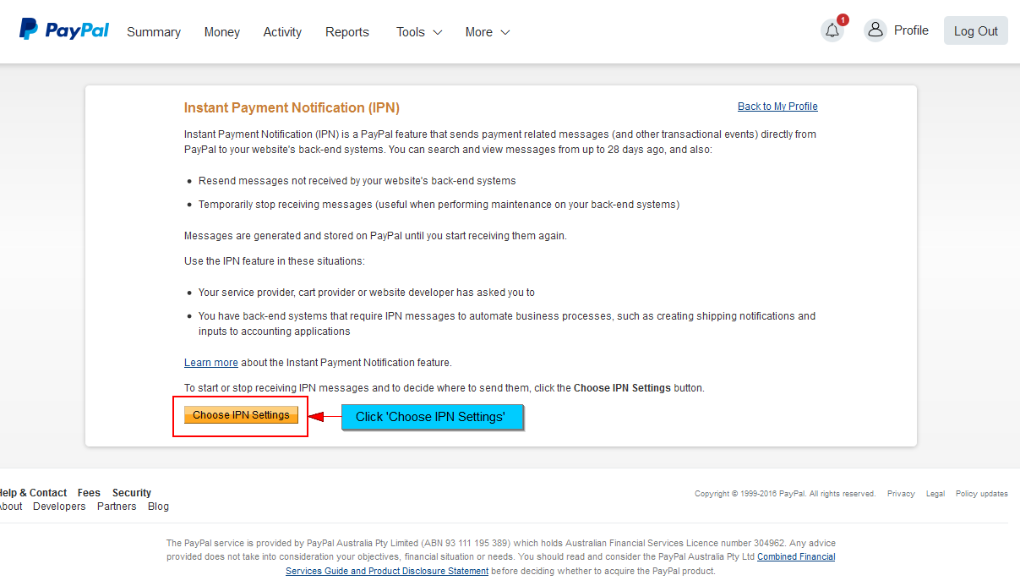The height and width of the screenshot is (586, 1020).
Task: Open the Policy updates link
Action: 982,494
